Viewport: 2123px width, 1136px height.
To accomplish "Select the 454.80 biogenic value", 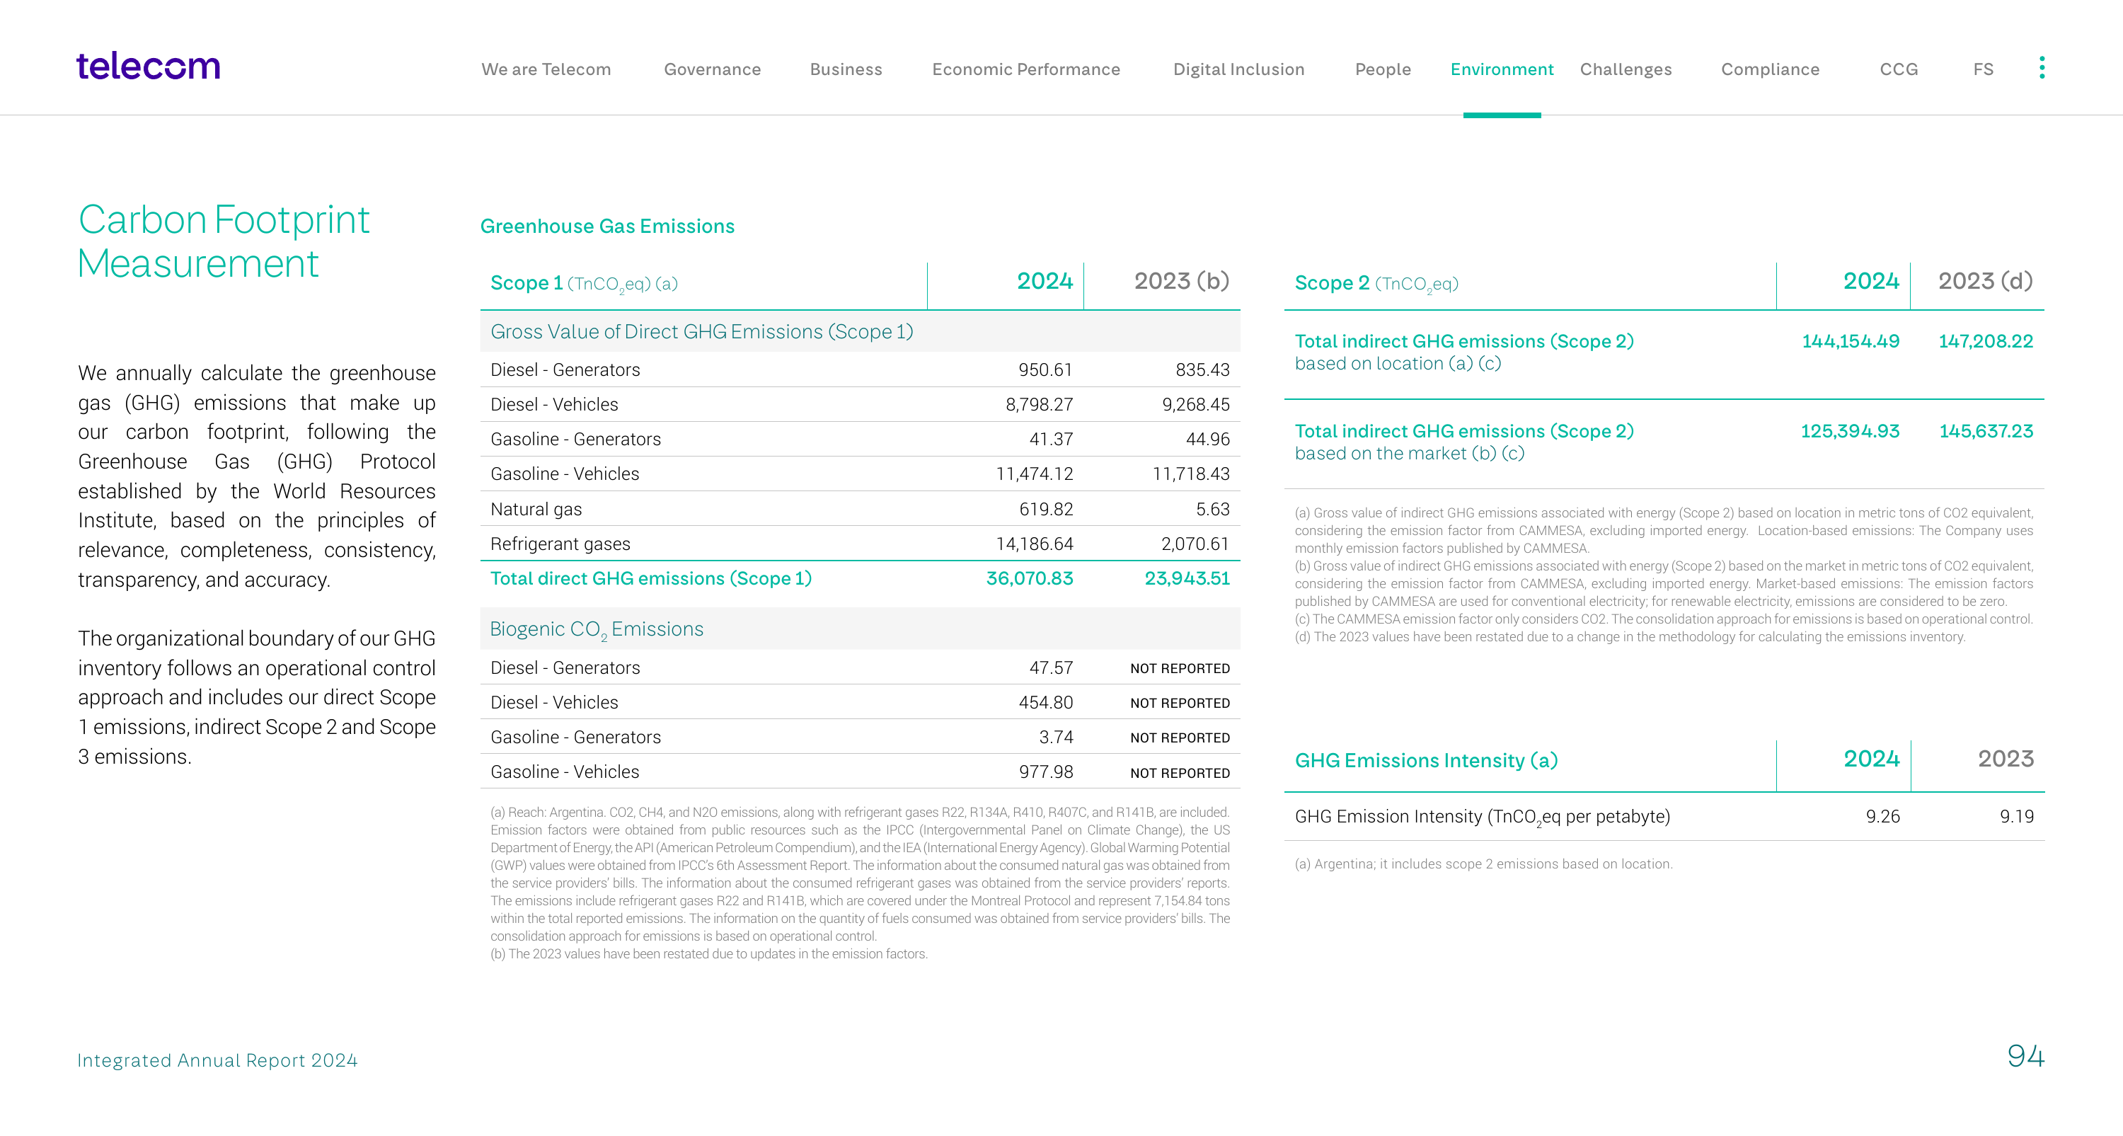I will (1046, 702).
